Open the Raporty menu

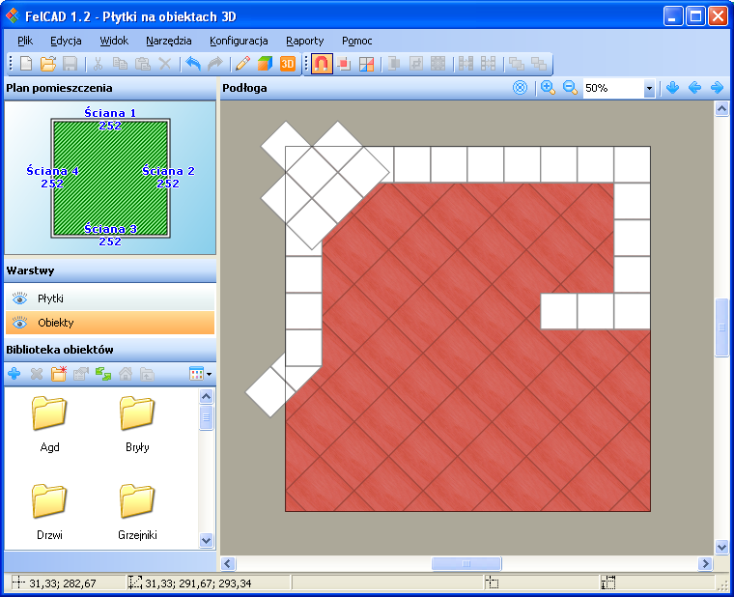[304, 41]
